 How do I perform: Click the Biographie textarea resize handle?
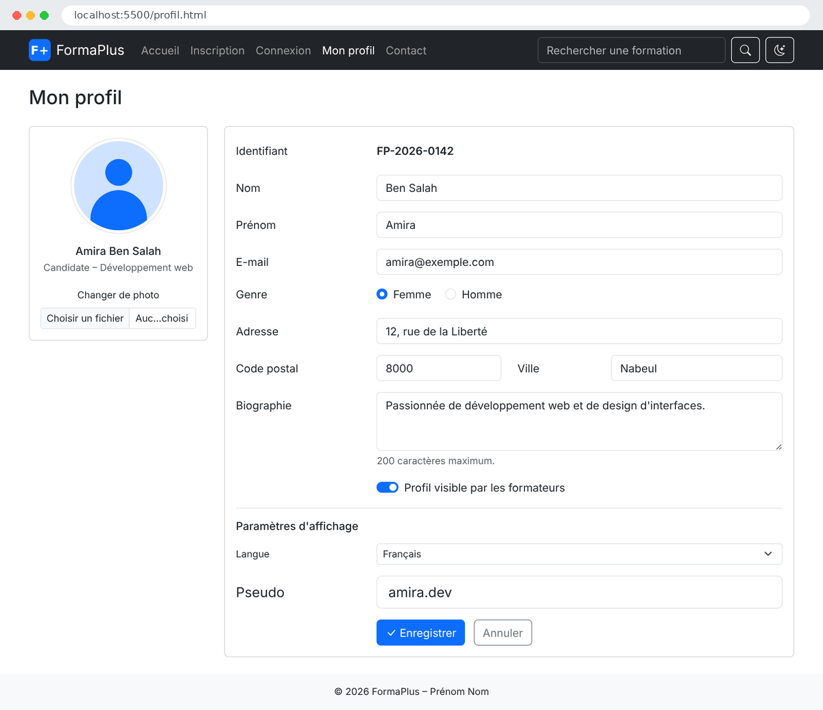click(778, 446)
